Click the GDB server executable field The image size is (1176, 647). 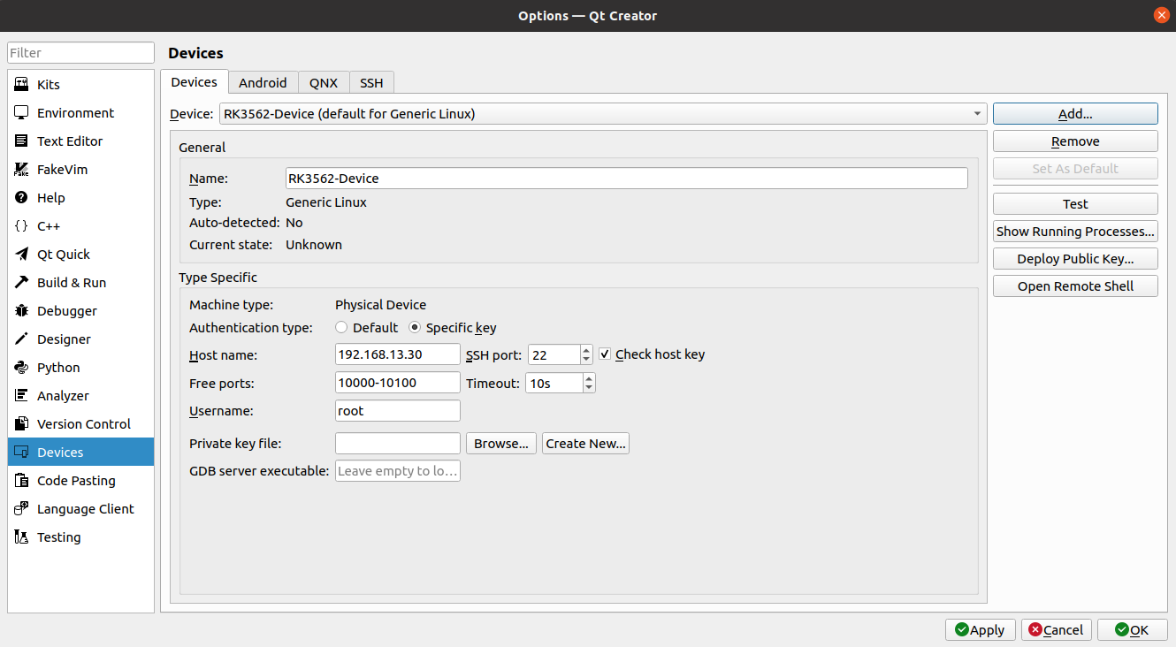click(398, 471)
